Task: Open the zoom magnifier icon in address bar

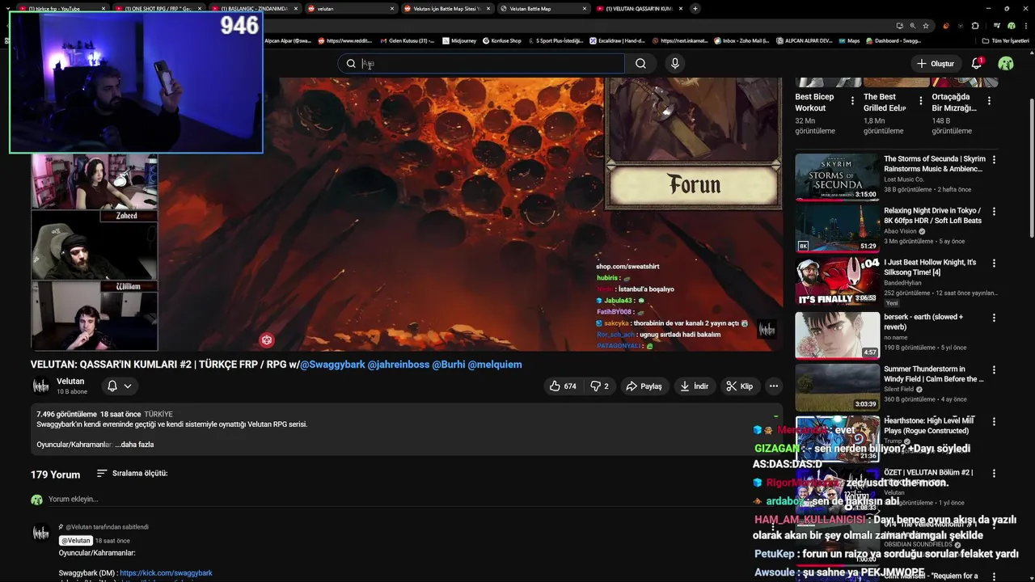Action: coord(913,25)
